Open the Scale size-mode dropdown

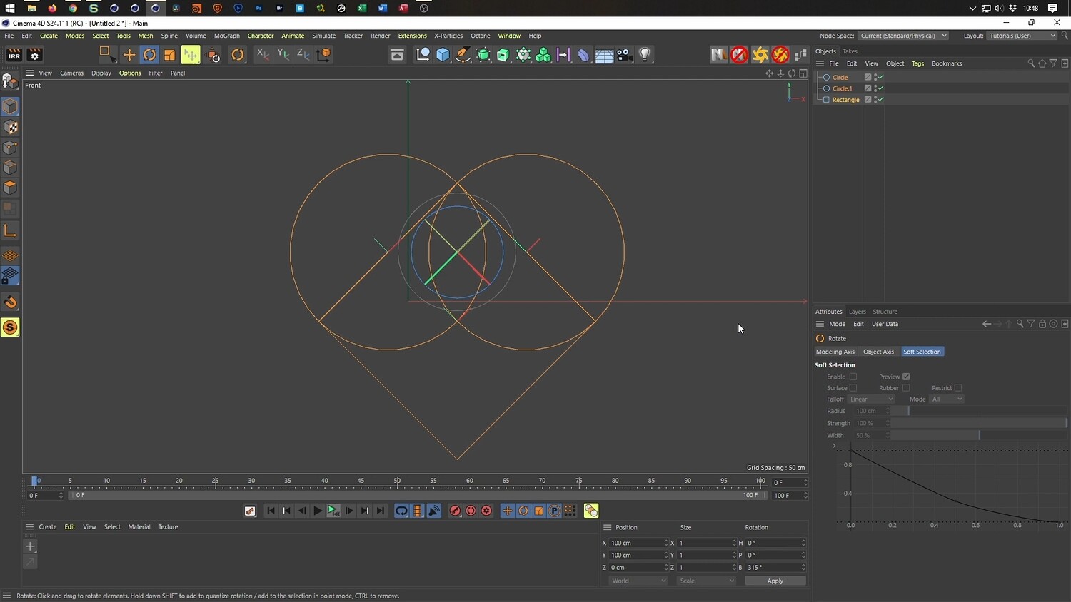pyautogui.click(x=706, y=581)
